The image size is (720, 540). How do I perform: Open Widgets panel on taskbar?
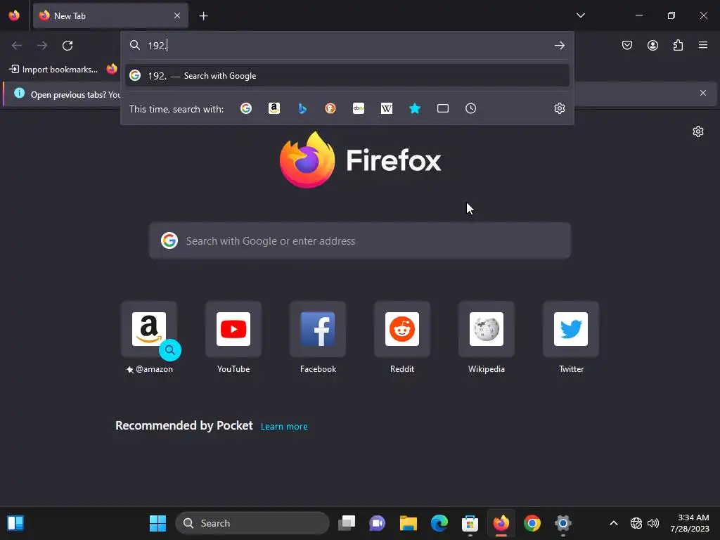(x=15, y=523)
